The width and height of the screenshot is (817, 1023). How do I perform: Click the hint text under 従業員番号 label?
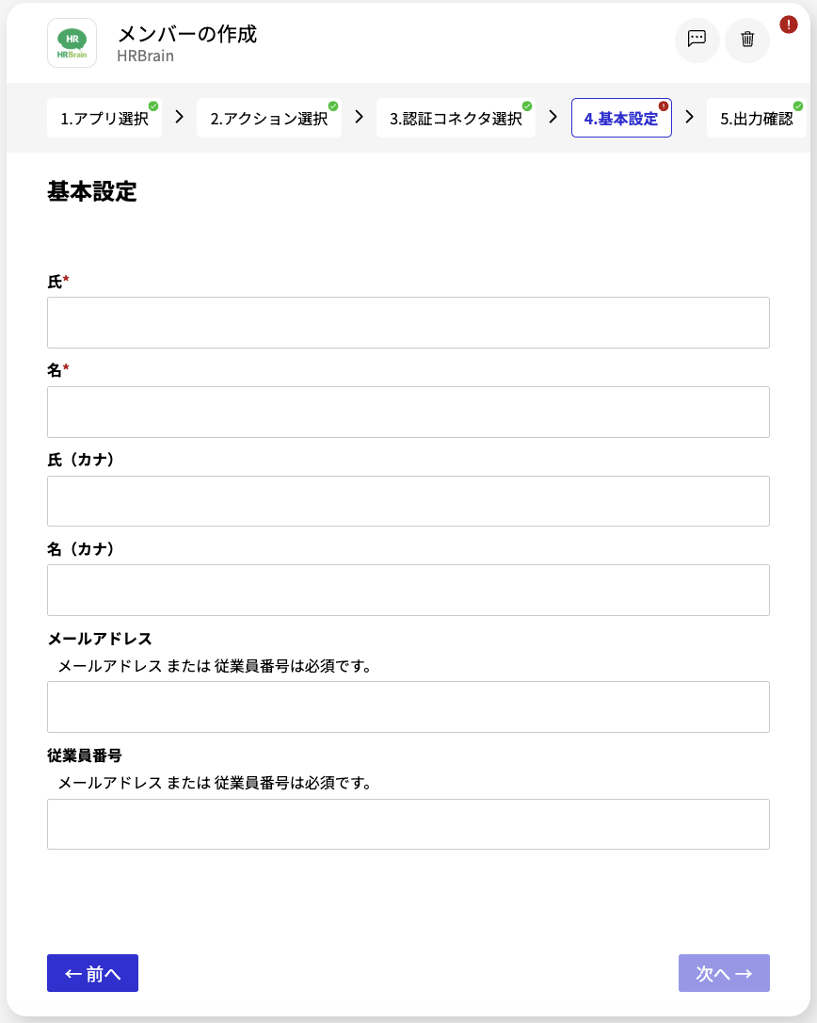[216, 783]
